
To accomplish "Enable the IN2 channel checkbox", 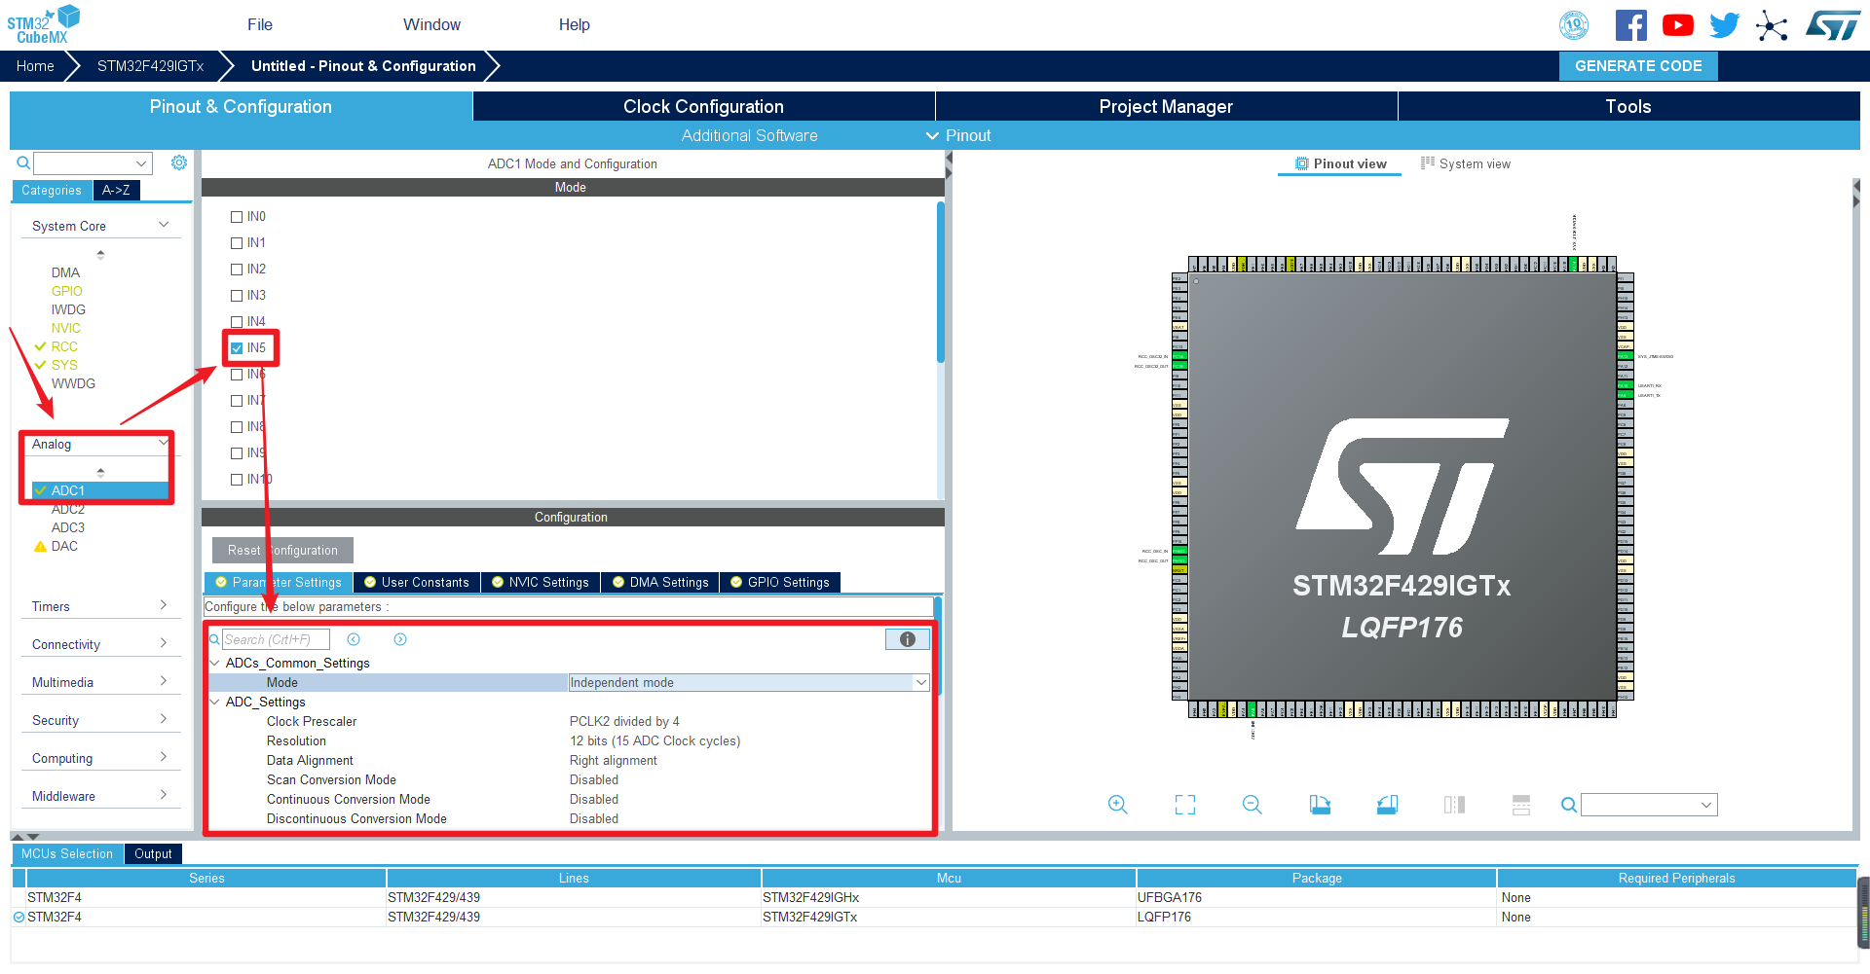I will click(x=237, y=270).
